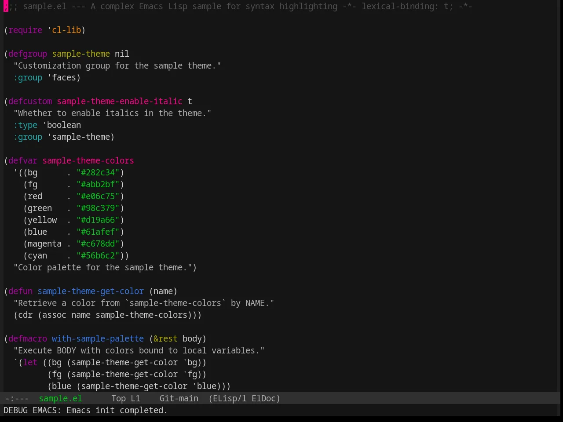563x422 pixels.
Task: Click the 'boolean symbol
Action: (62, 125)
